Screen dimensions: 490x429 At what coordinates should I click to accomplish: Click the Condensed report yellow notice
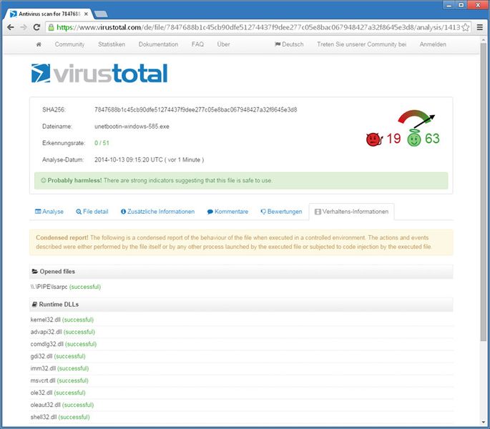click(241, 242)
